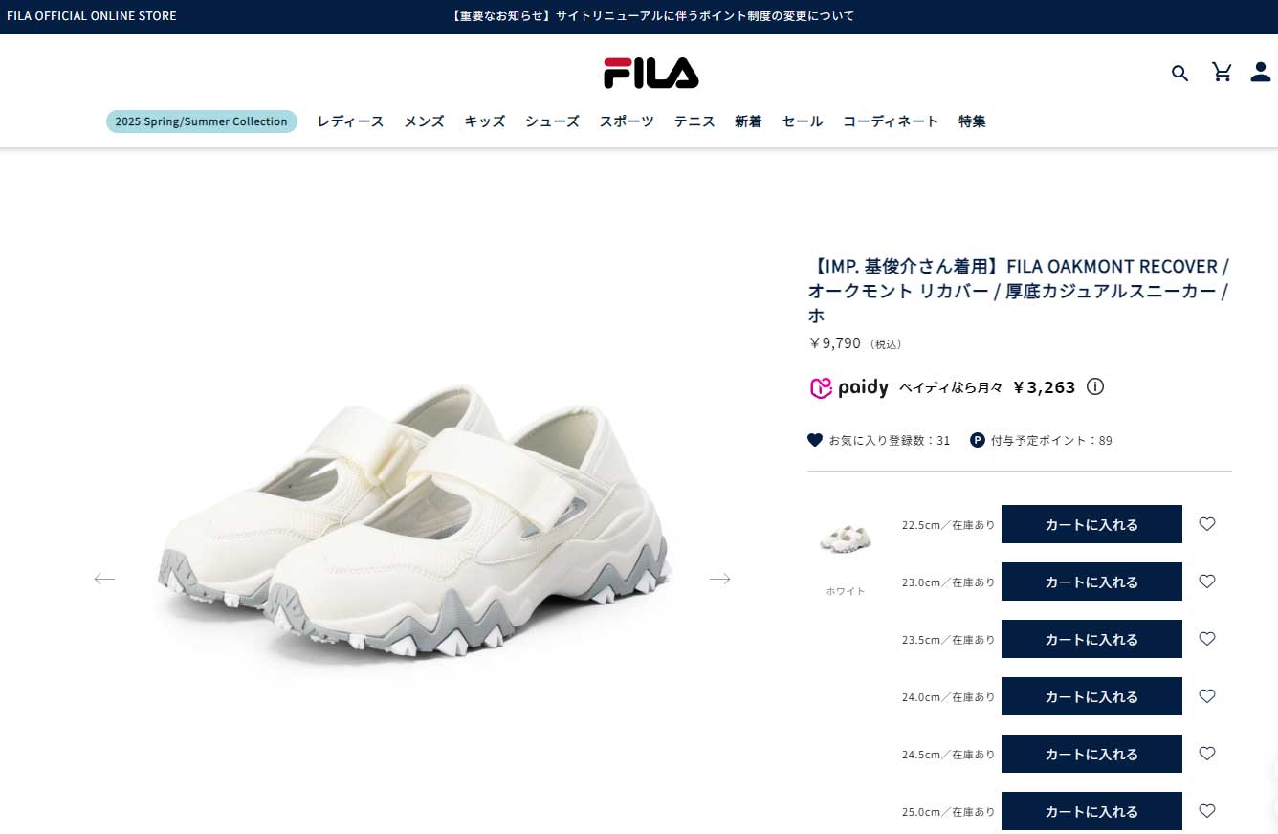
Task: Click the Paidy info circle icon
Action: click(1096, 386)
